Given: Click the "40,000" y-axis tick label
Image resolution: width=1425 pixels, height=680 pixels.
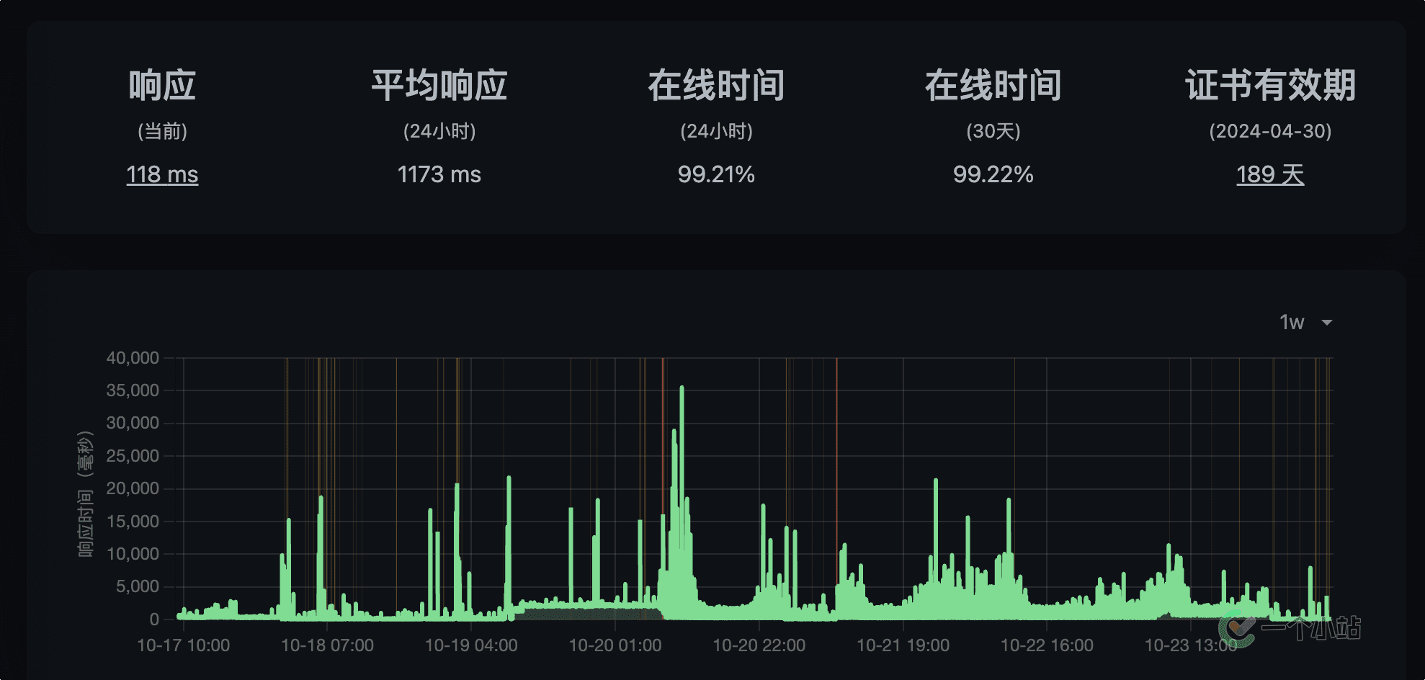Looking at the screenshot, I should (x=133, y=358).
